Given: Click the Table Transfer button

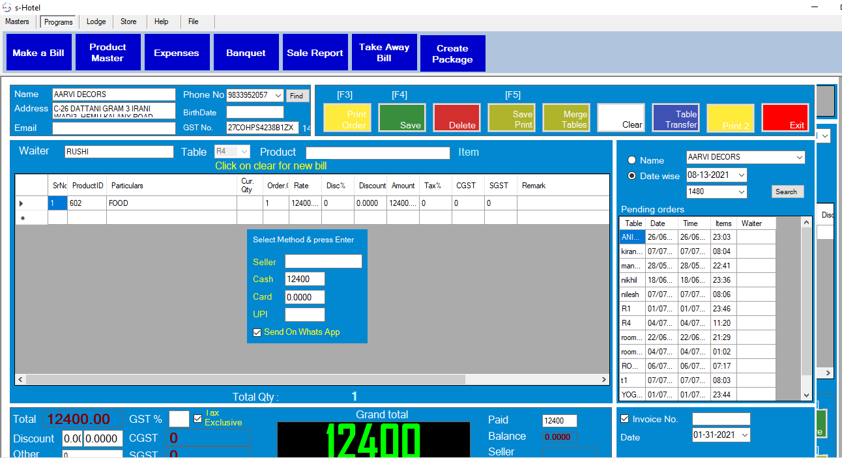Looking at the screenshot, I should tap(676, 119).
